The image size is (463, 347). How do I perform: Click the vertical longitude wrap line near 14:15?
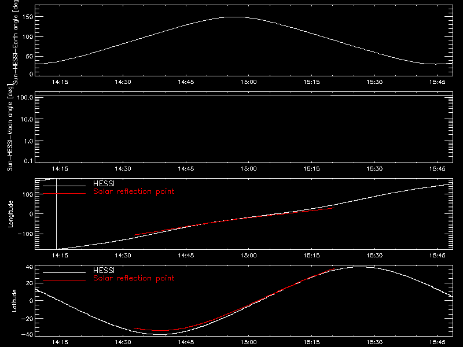point(56,214)
